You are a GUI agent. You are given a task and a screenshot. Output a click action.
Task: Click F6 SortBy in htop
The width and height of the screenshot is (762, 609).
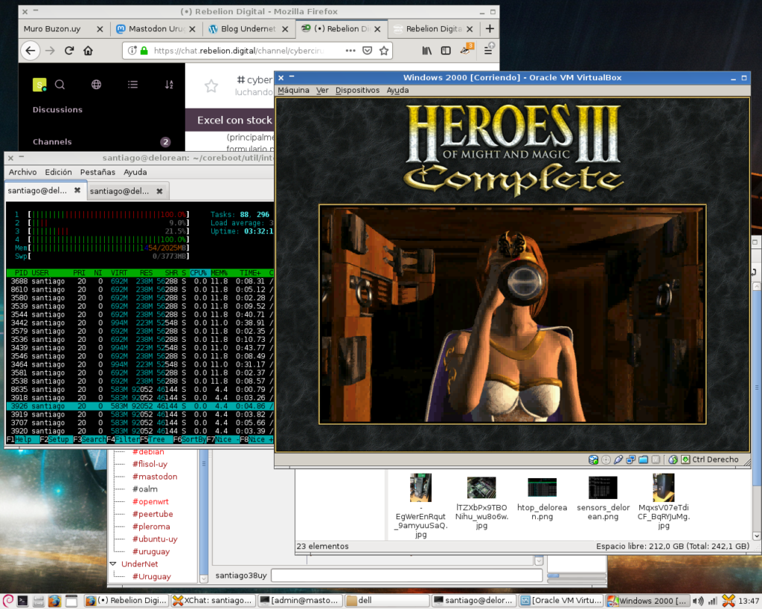tap(190, 439)
